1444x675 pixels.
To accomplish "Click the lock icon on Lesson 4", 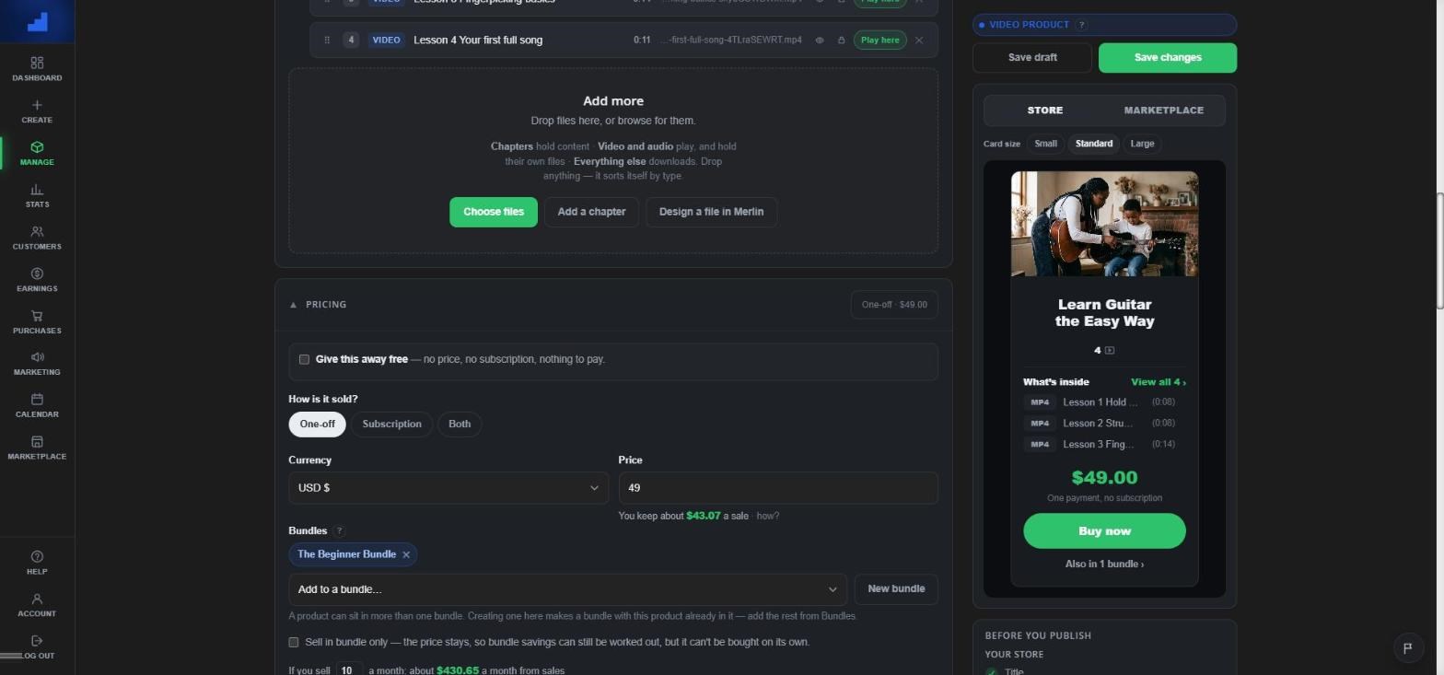I will 841,41.
